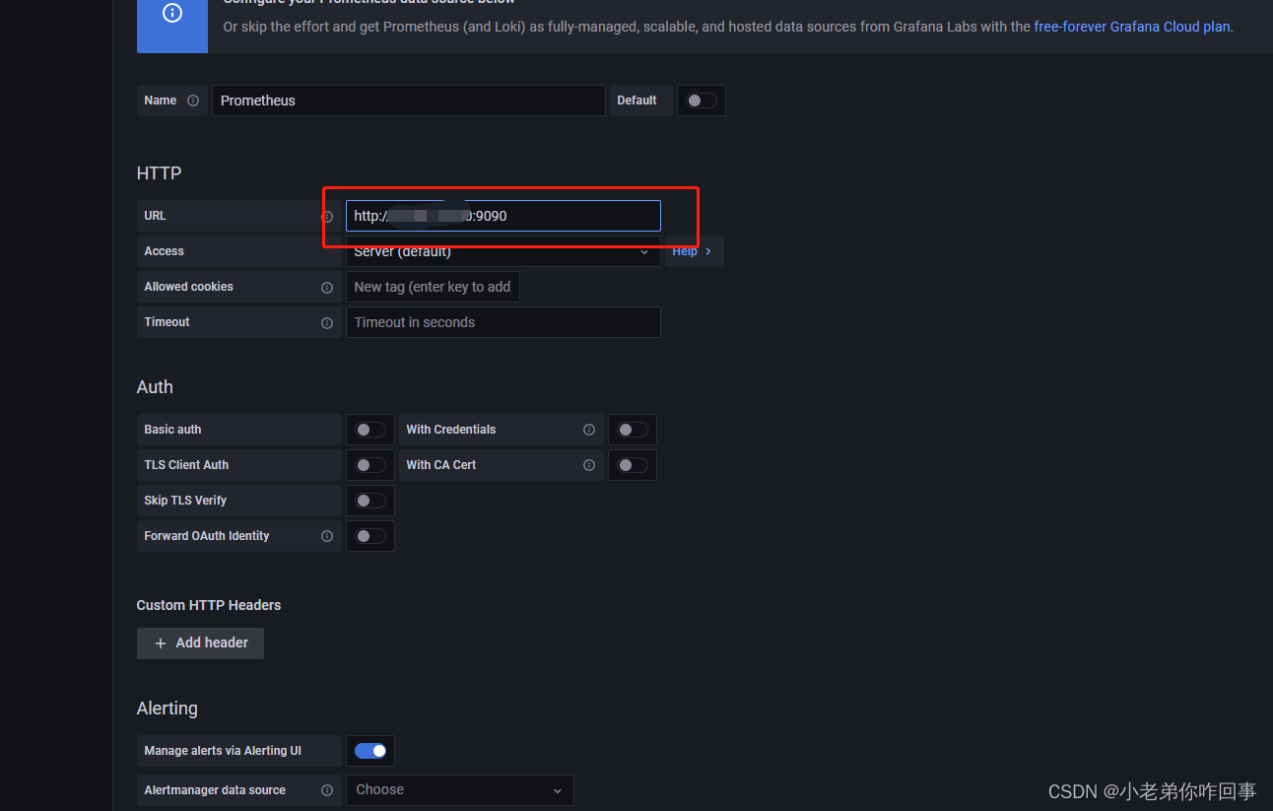Click the Basic auth label
The height and width of the screenshot is (811, 1273).
point(172,430)
